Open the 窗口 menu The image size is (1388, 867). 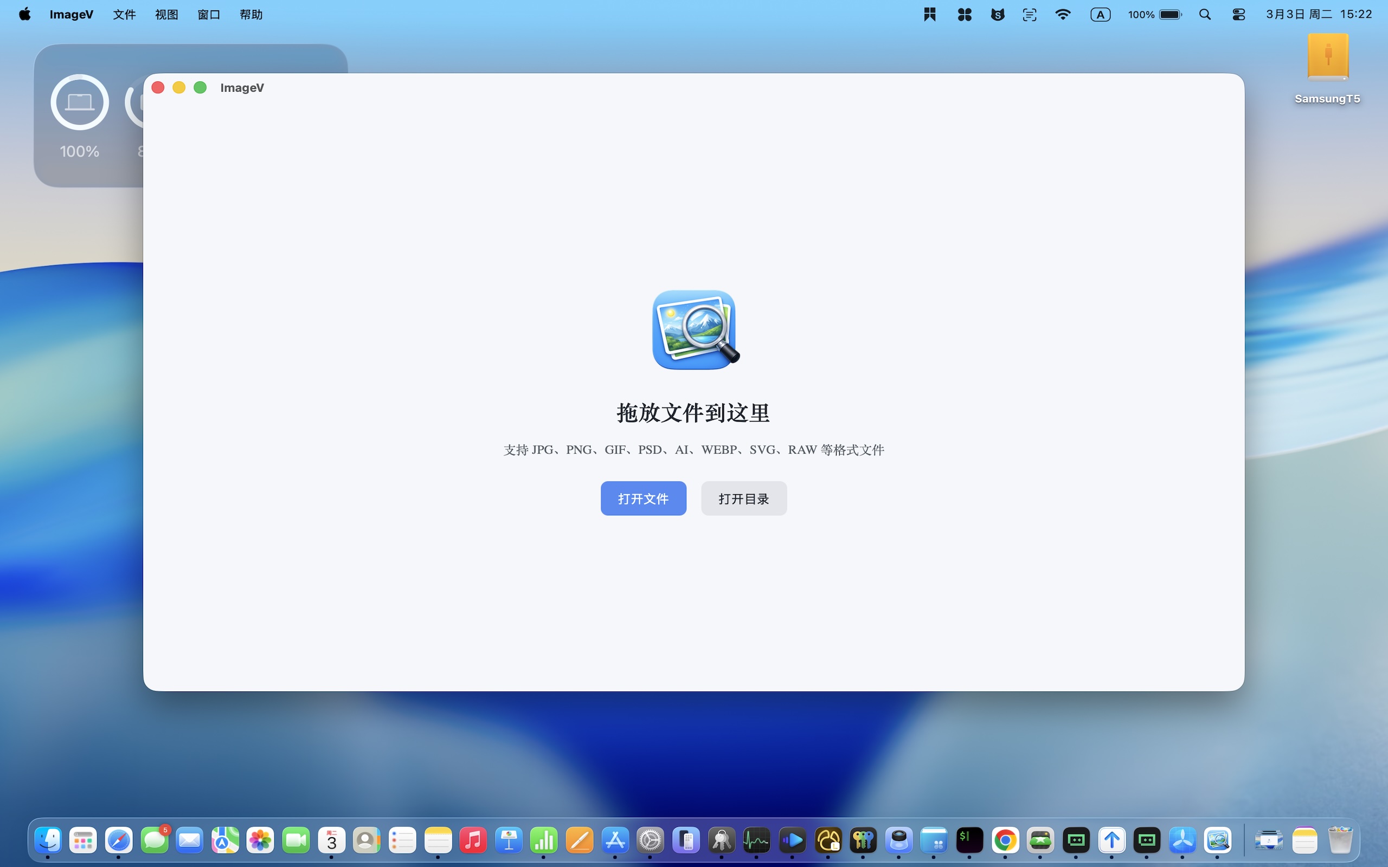coord(209,14)
